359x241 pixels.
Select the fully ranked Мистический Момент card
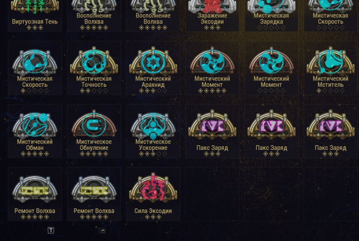tap(212, 68)
